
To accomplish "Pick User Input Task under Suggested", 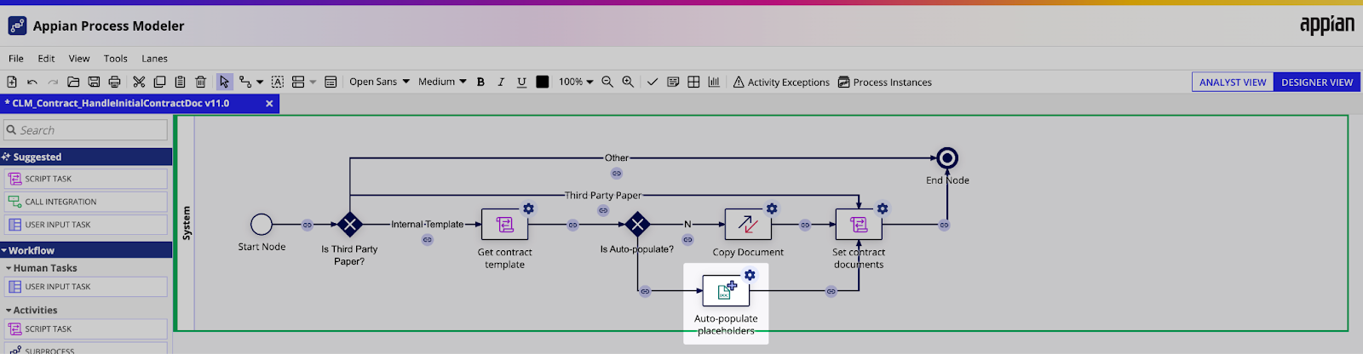I will click(x=86, y=225).
